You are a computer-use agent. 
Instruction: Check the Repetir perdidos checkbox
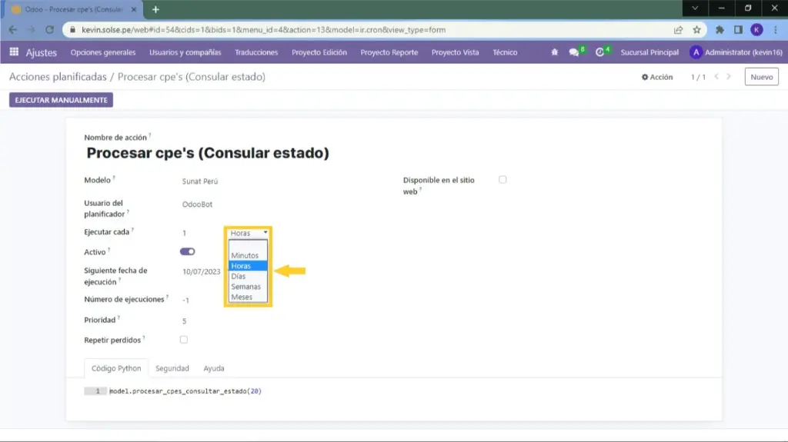point(183,339)
